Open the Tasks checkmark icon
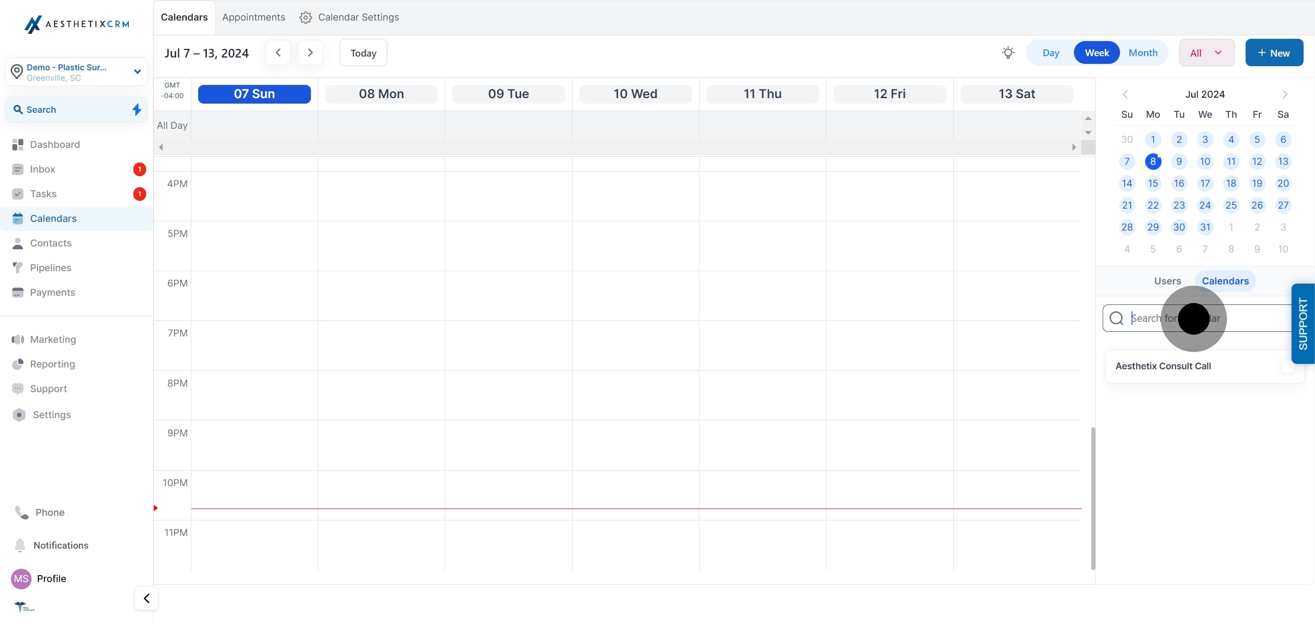This screenshot has width=1315, height=624. click(x=17, y=194)
